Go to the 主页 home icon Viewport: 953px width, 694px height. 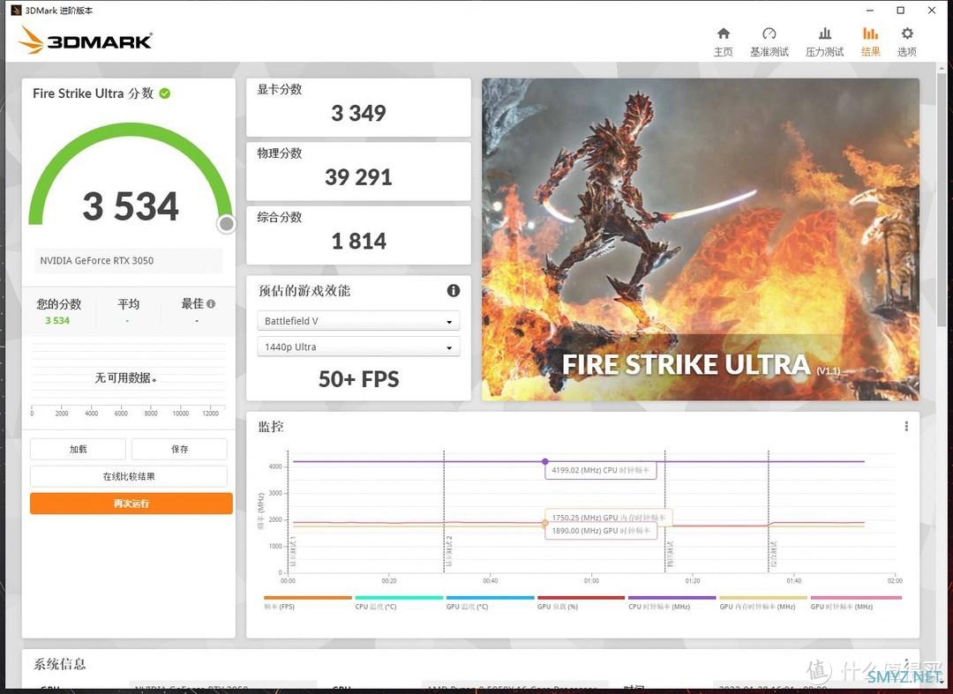(x=724, y=34)
